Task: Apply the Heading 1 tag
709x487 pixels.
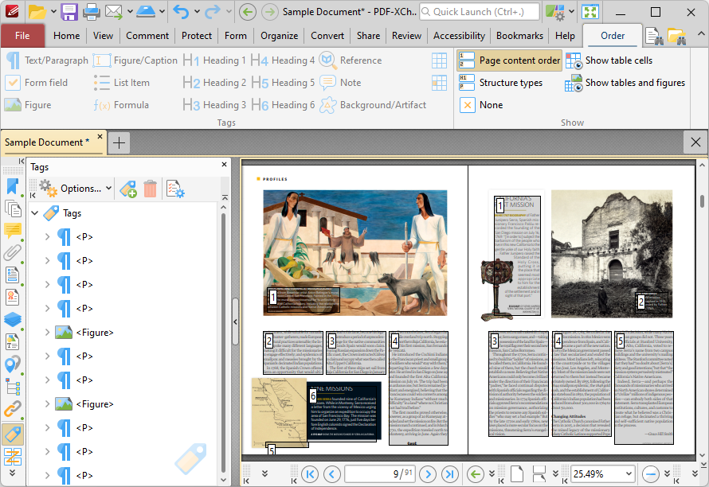Action: click(x=214, y=60)
